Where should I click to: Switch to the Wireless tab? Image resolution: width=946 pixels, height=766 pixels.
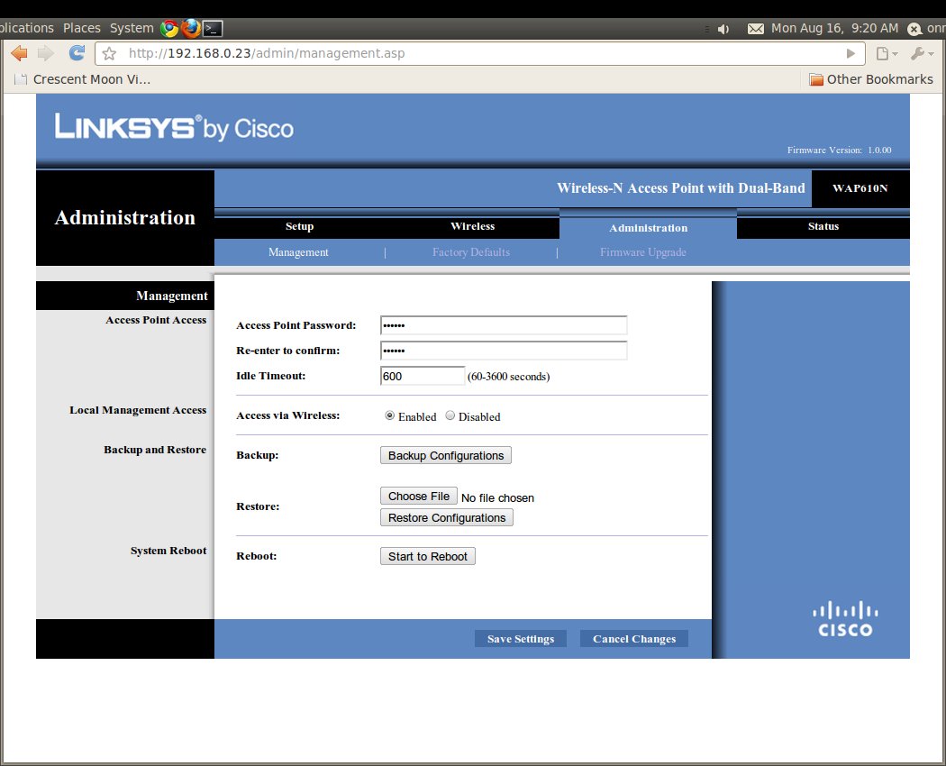(472, 226)
